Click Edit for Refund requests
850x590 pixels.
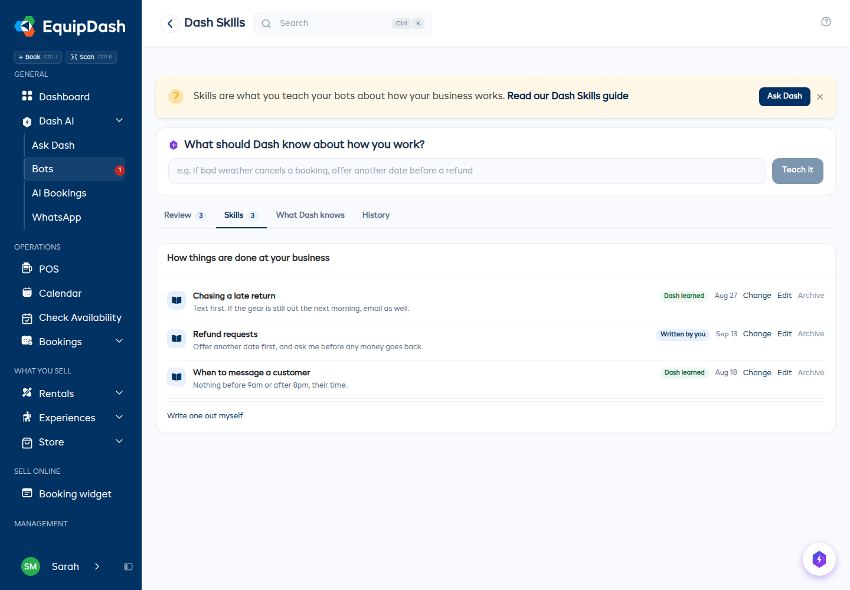point(784,334)
